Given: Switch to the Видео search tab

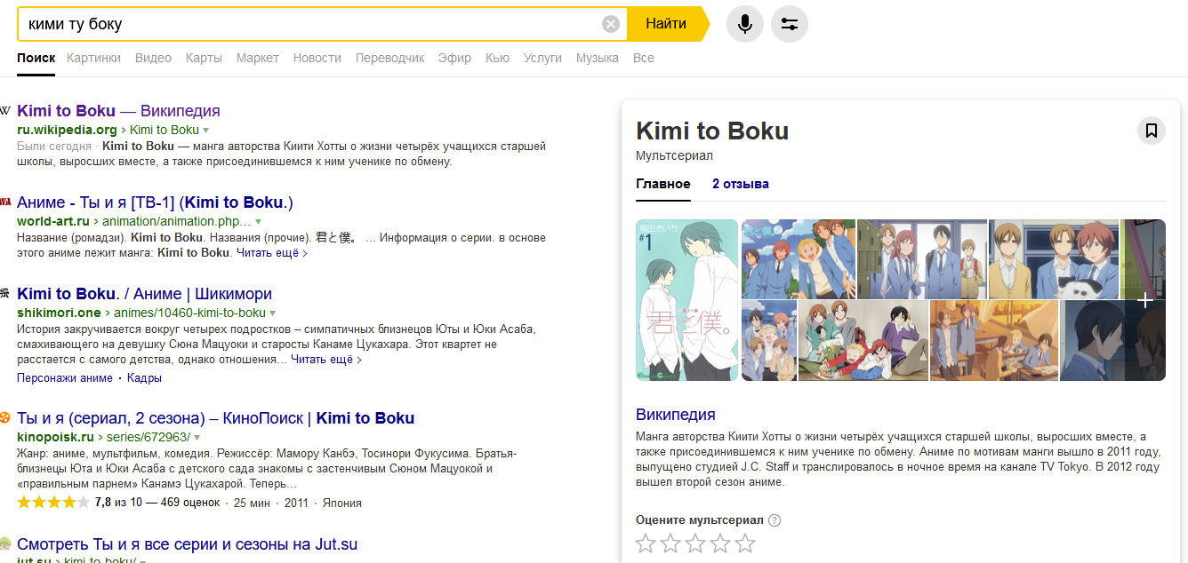Looking at the screenshot, I should pos(153,58).
